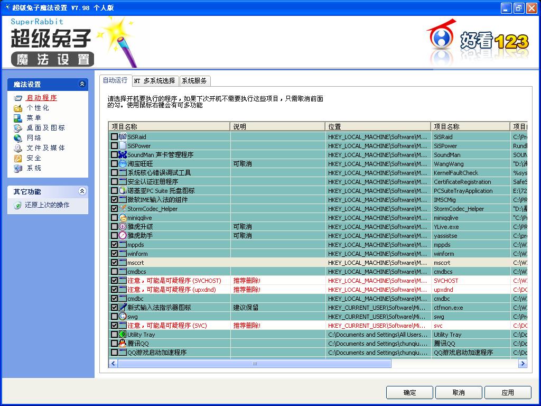Check the 淘宝旺旺 startup checkbox
This screenshot has height=406, width=541.
click(114, 164)
